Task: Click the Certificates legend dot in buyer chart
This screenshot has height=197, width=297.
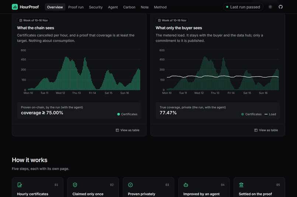Action: (x=242, y=114)
